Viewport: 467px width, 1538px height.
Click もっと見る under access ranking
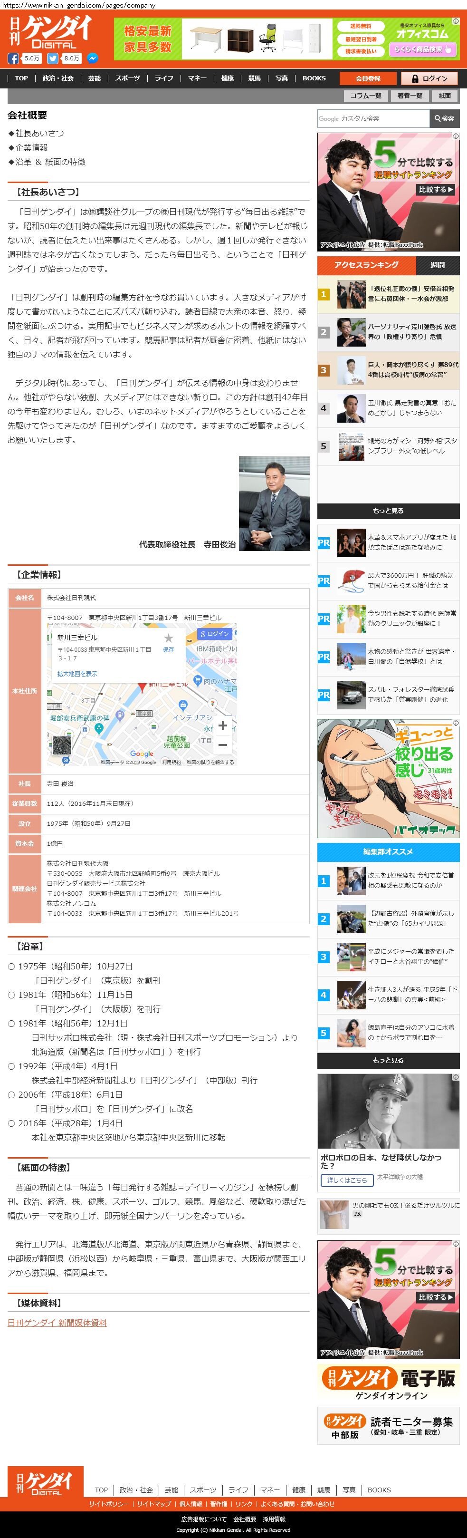[x=388, y=511]
